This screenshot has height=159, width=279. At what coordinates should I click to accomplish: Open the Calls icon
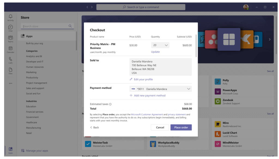point(10,60)
